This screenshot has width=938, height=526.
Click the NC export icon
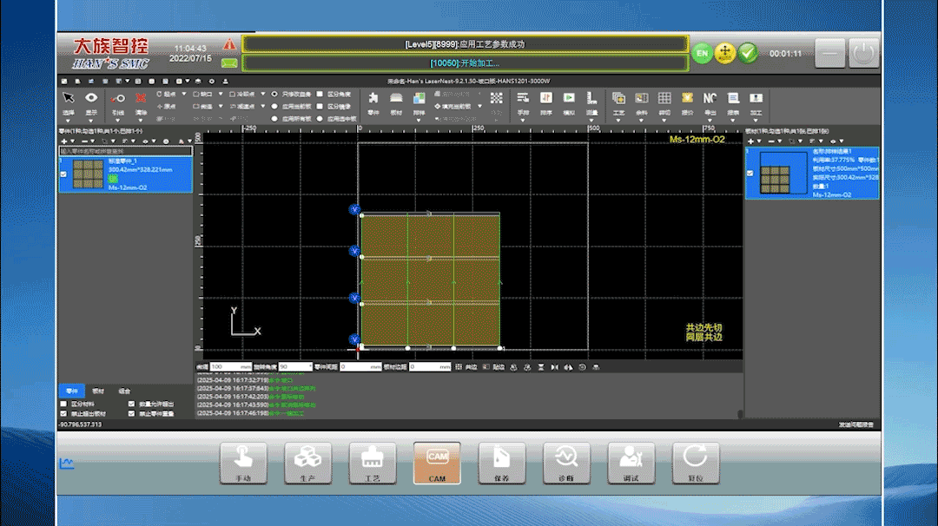pyautogui.click(x=710, y=98)
